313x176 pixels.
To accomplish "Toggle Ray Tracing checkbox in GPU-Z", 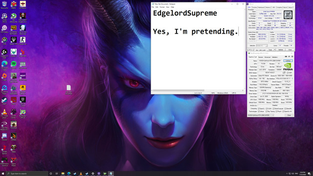I will tap(267, 111).
